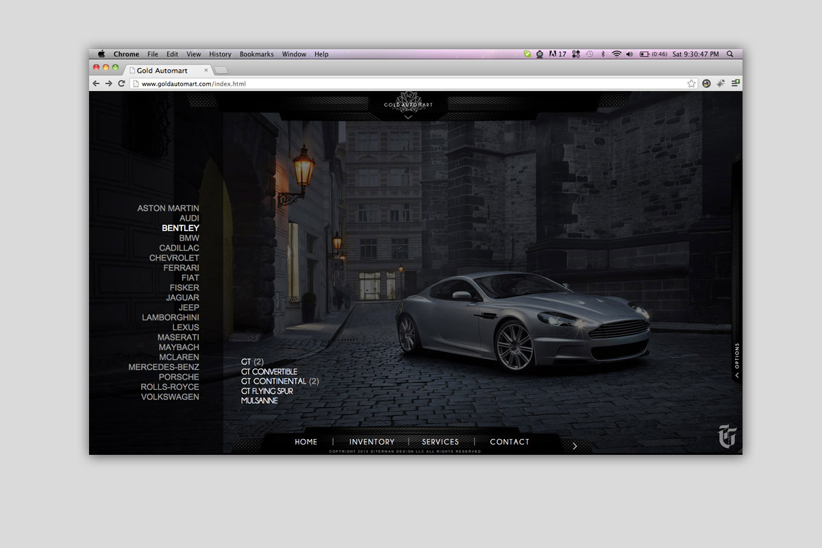Image resolution: width=822 pixels, height=548 pixels.
Task: Open the Help menu
Action: pos(321,54)
